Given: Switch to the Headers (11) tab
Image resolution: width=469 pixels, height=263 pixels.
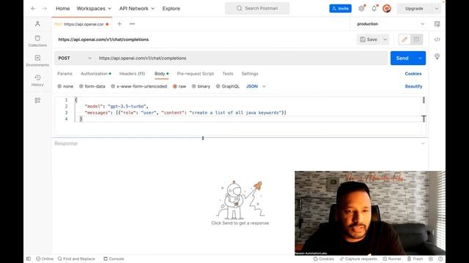Looking at the screenshot, I should (x=132, y=74).
